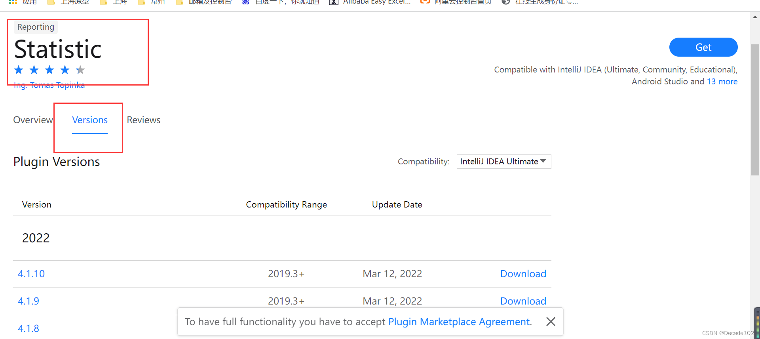Open the Plugin Marketplace Agreement link
760x339 pixels.
pyautogui.click(x=459, y=322)
